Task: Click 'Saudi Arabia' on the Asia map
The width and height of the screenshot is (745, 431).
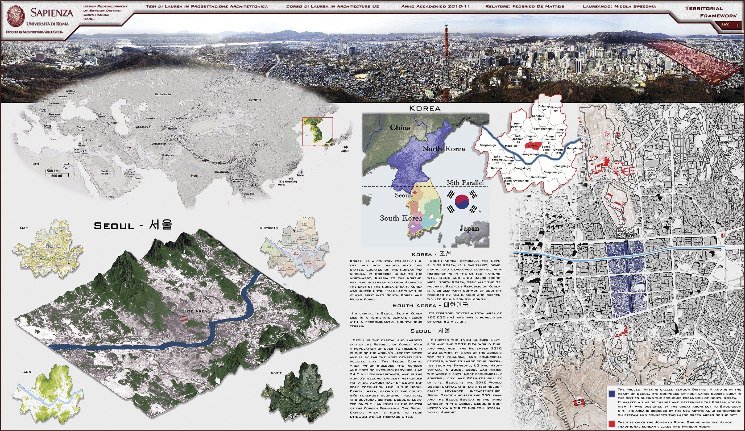Action: pos(104,172)
